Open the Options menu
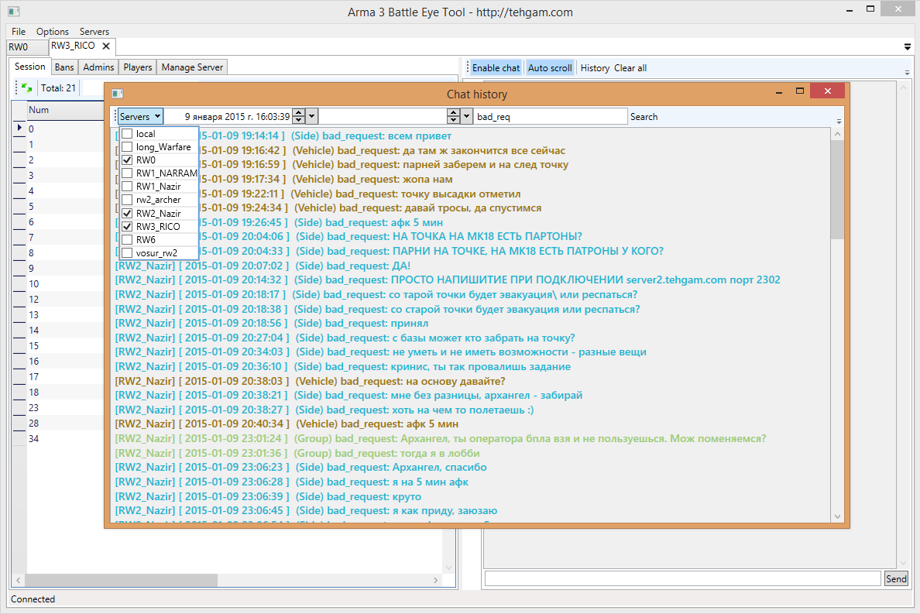 52,31
